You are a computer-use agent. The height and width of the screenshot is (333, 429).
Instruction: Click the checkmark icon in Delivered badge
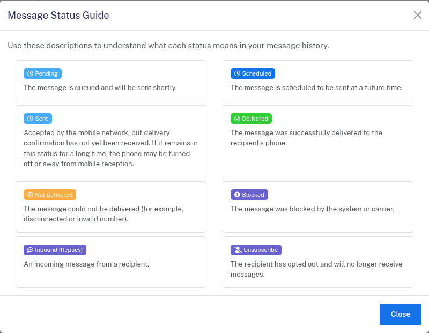237,119
